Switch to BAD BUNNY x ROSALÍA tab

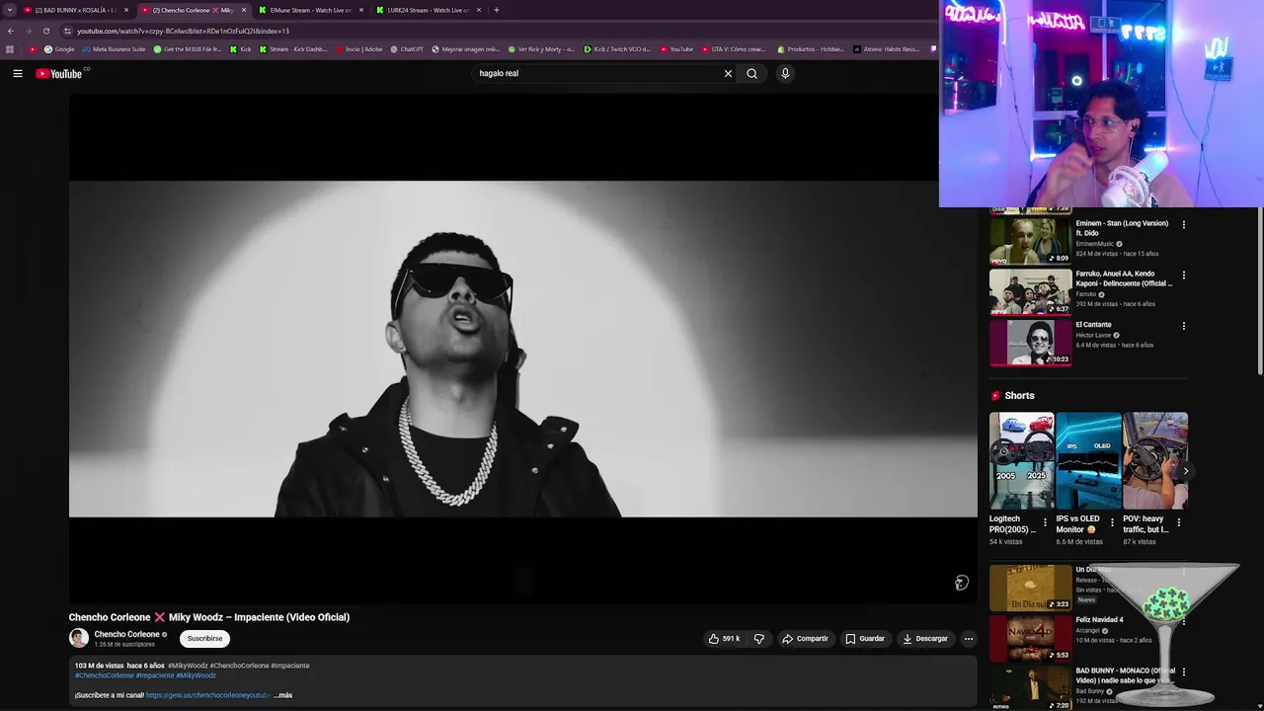[x=77, y=10]
